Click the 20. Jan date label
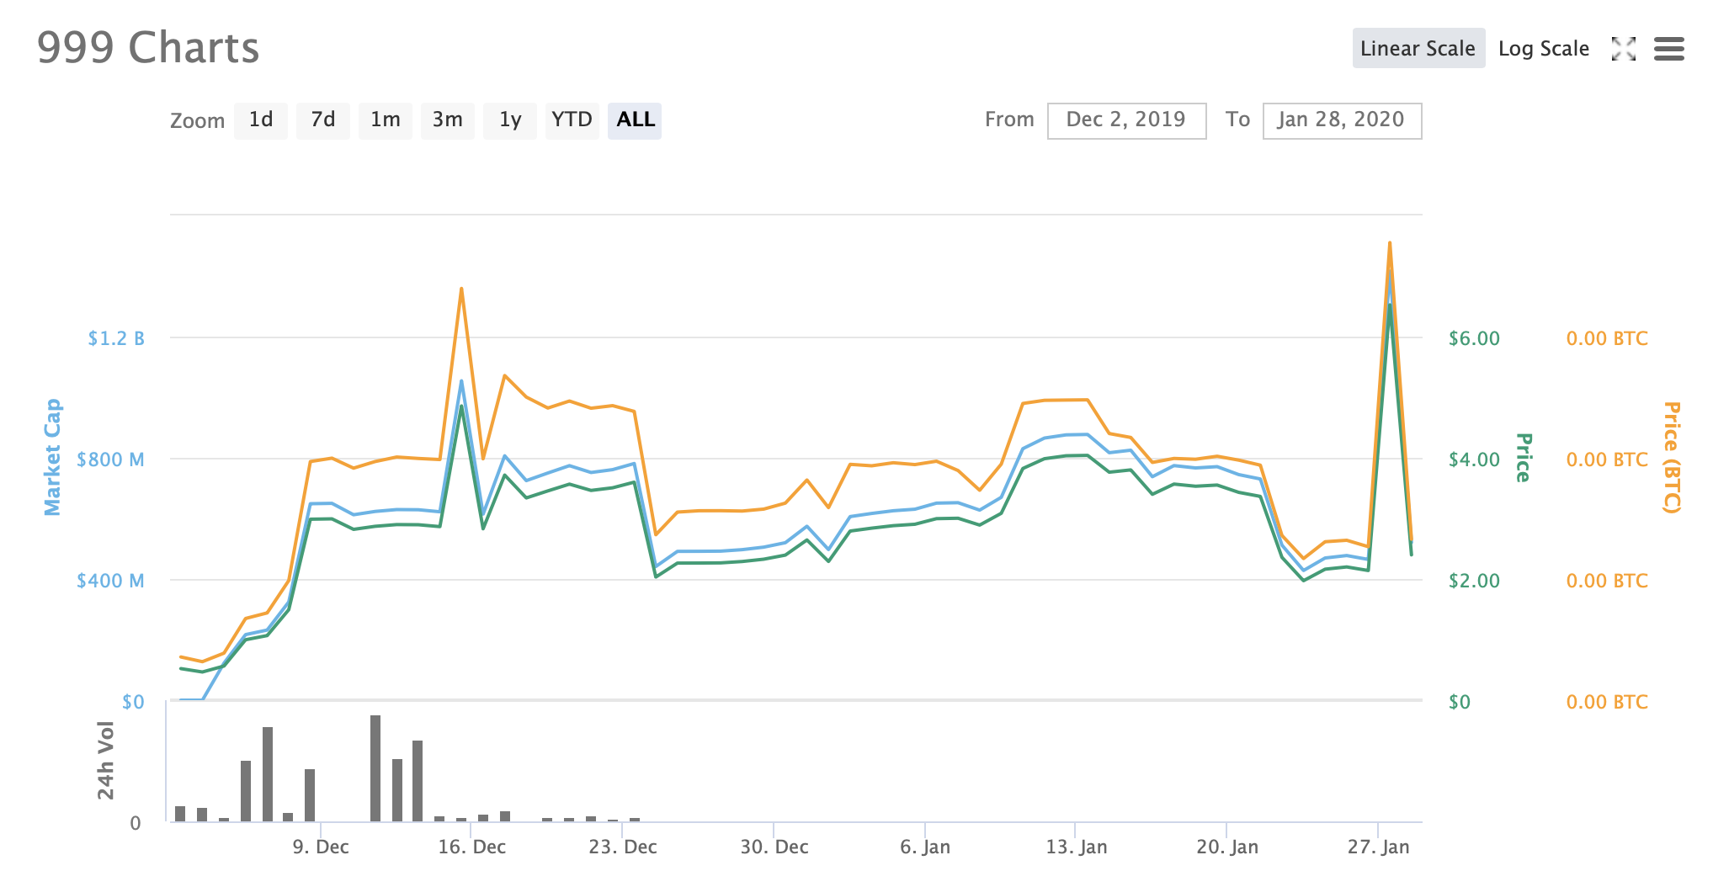The width and height of the screenshot is (1729, 887). click(1227, 847)
